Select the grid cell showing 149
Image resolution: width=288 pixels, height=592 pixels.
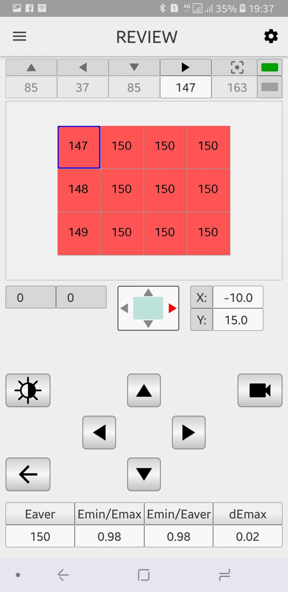coord(79,232)
